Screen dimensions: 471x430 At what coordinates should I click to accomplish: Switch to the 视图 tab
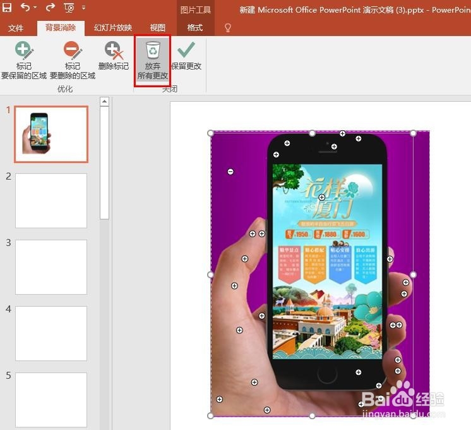click(158, 28)
